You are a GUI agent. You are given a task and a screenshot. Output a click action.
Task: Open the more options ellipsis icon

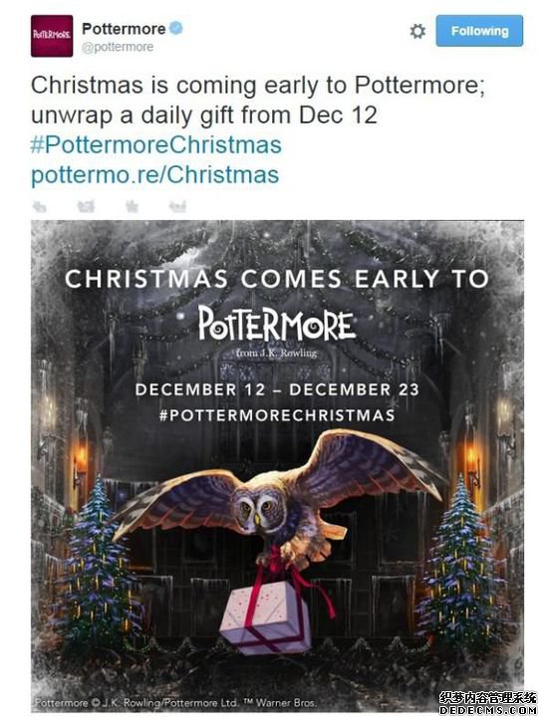click(177, 206)
